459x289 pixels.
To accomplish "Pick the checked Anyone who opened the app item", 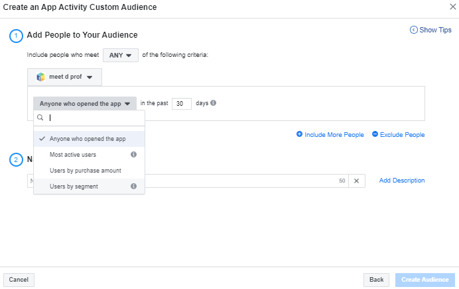I will (x=88, y=139).
